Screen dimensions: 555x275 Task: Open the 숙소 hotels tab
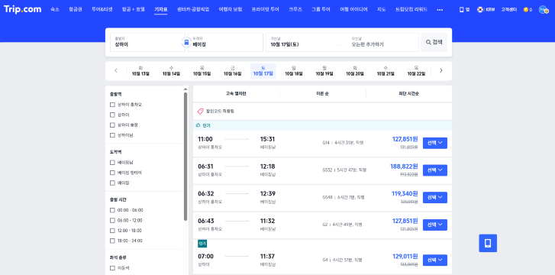pos(55,10)
